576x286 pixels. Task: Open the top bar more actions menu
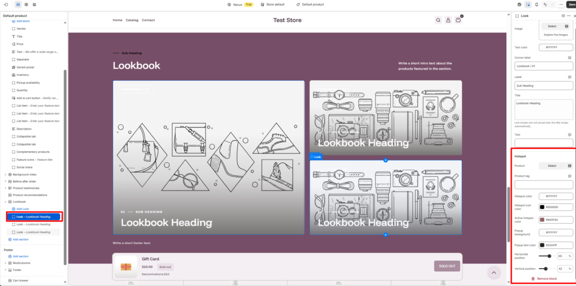[561, 4]
